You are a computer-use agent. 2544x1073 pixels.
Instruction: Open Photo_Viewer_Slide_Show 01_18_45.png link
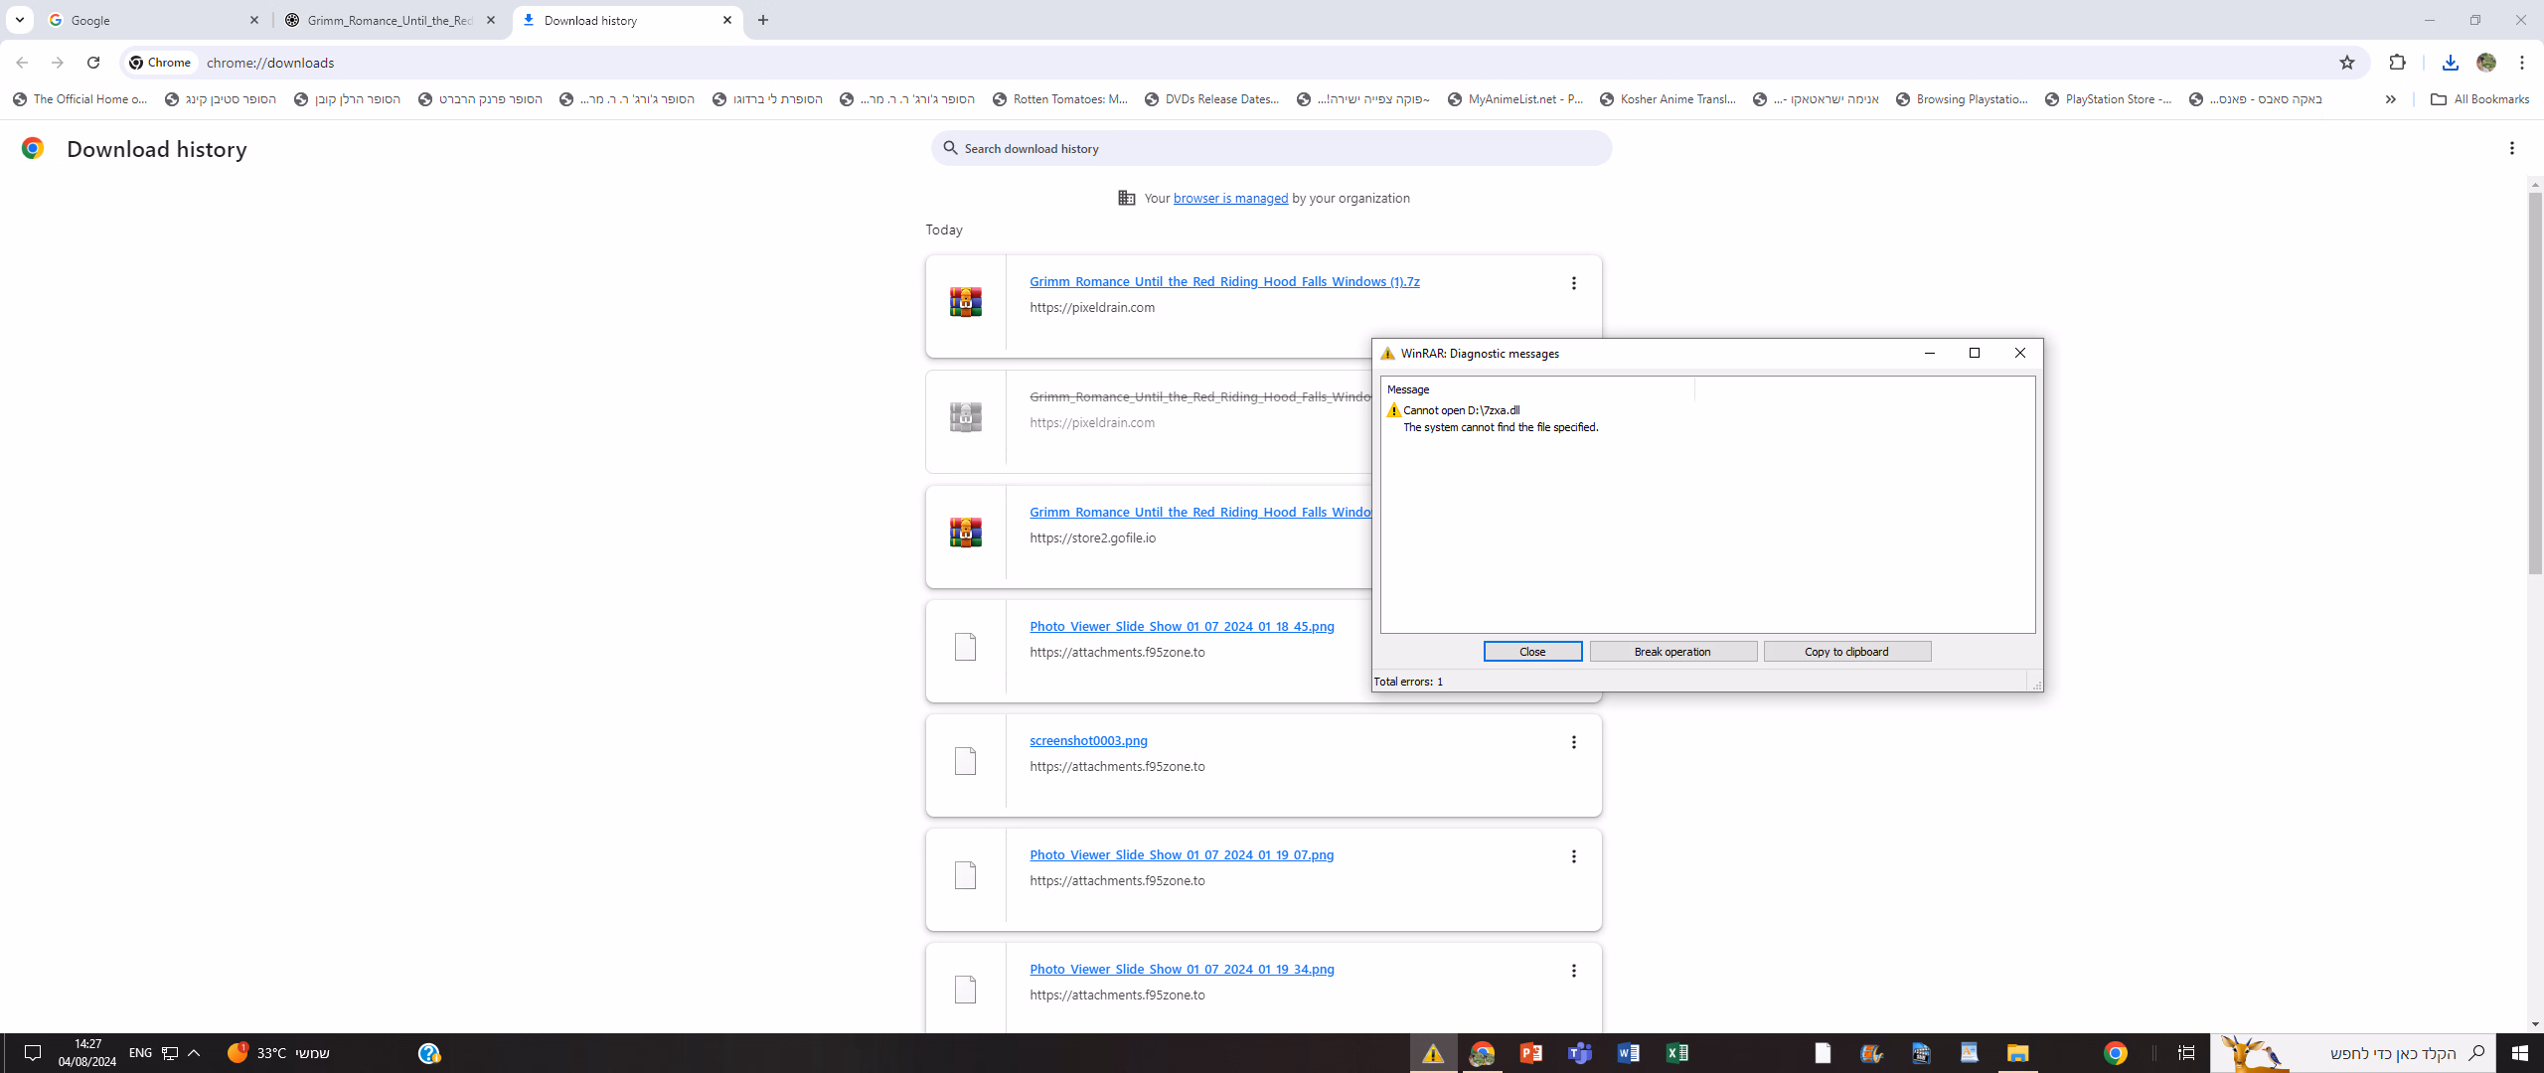pos(1182,626)
